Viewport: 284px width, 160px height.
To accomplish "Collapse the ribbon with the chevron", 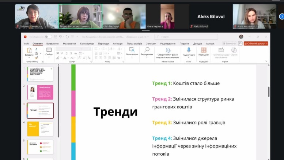I will click(x=266, y=61).
